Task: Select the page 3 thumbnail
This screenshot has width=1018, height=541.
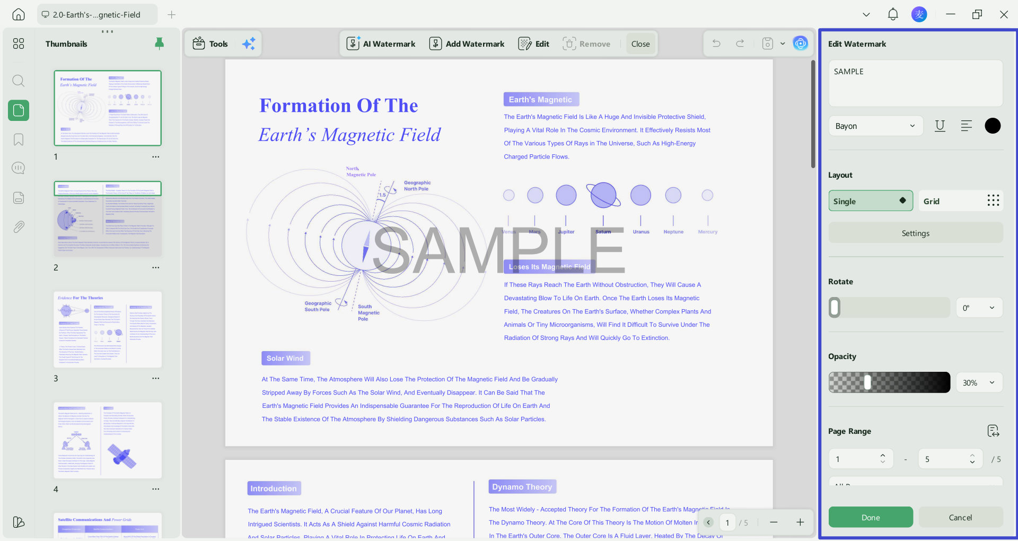Action: [108, 329]
